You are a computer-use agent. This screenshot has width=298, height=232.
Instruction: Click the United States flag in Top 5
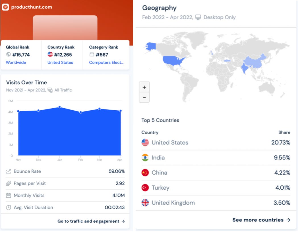(145, 143)
